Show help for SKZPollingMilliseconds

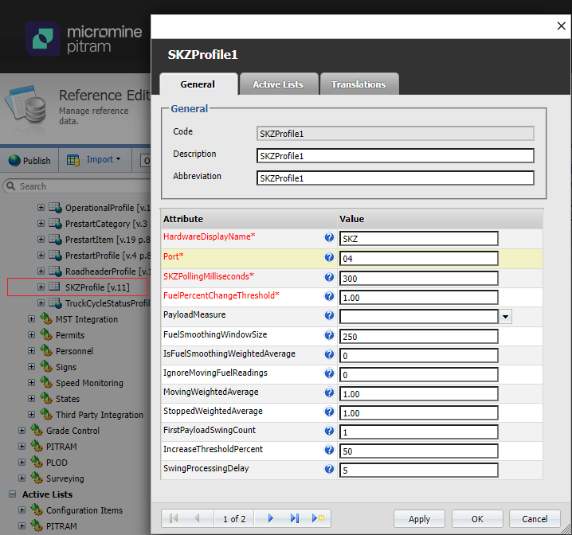329,277
